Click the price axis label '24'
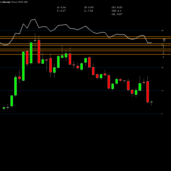 pos(162,30)
